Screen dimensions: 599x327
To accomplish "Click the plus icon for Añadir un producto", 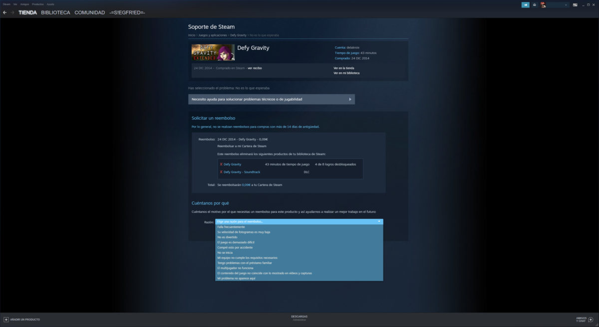I will (x=6, y=319).
